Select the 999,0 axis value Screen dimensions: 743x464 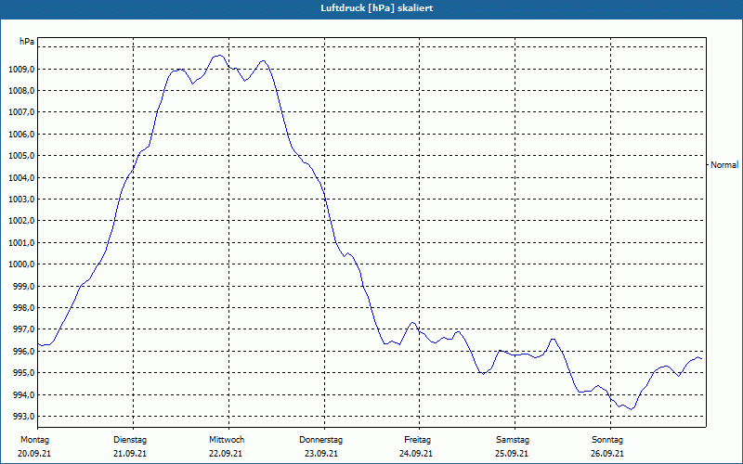tap(23, 287)
